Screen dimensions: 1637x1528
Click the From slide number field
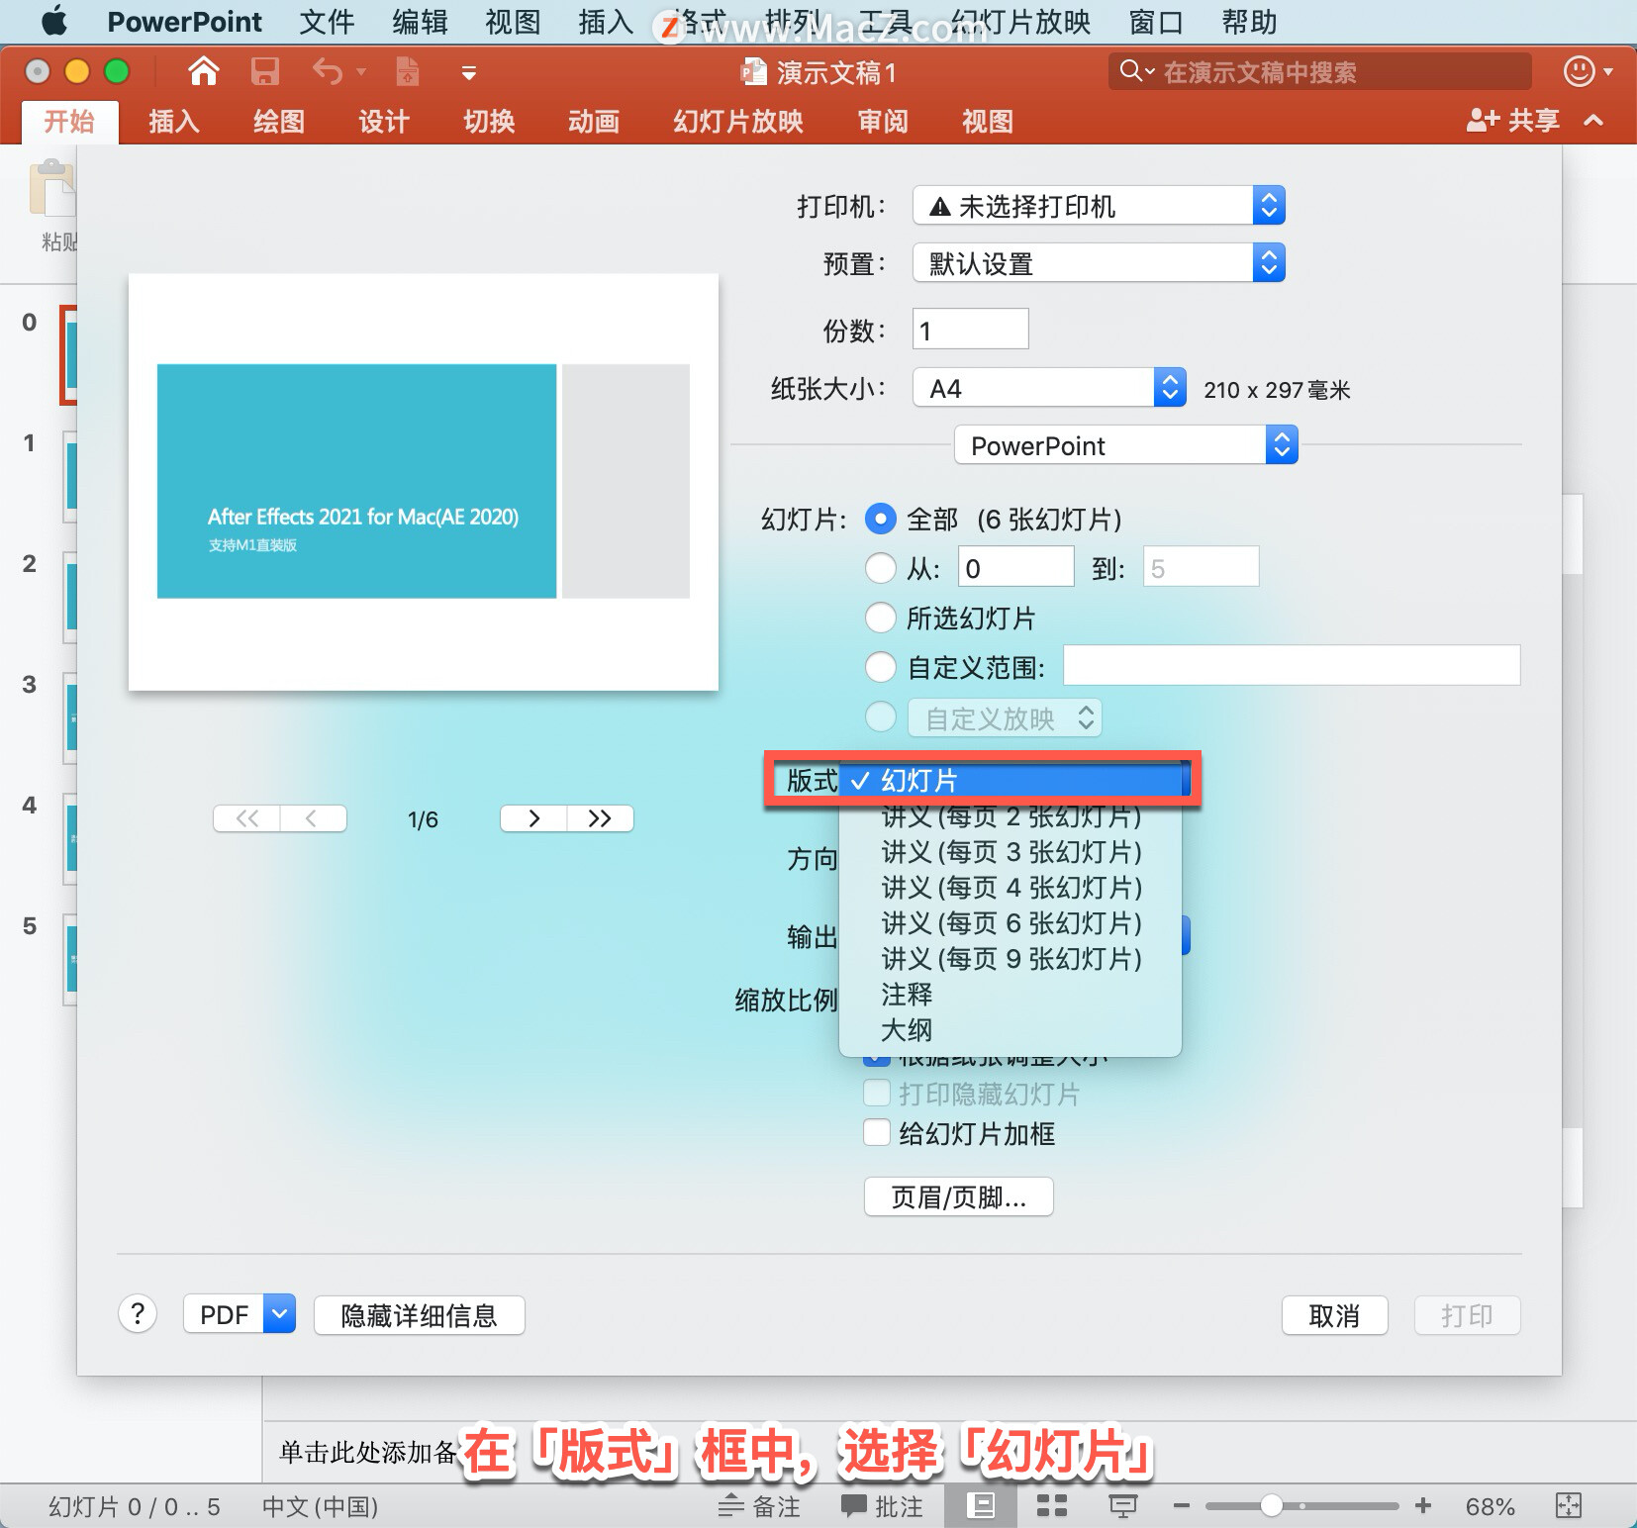point(1016,568)
